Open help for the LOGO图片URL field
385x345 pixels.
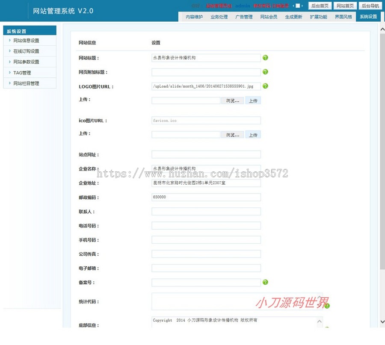[265, 86]
